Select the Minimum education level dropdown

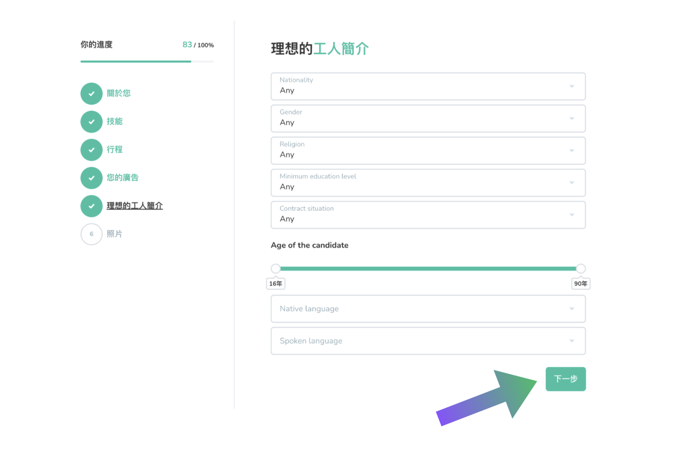click(x=428, y=182)
